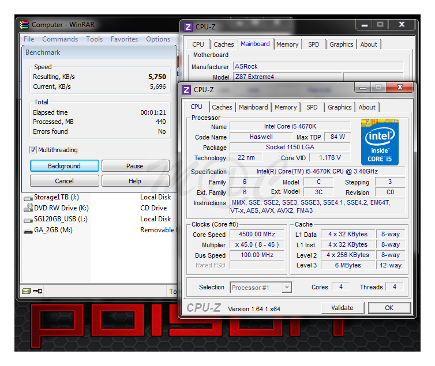Viewport: 435px width, 366px height.
Task: Click the CPU-Z logo icon on back Mainboard window
Action: [x=188, y=27]
